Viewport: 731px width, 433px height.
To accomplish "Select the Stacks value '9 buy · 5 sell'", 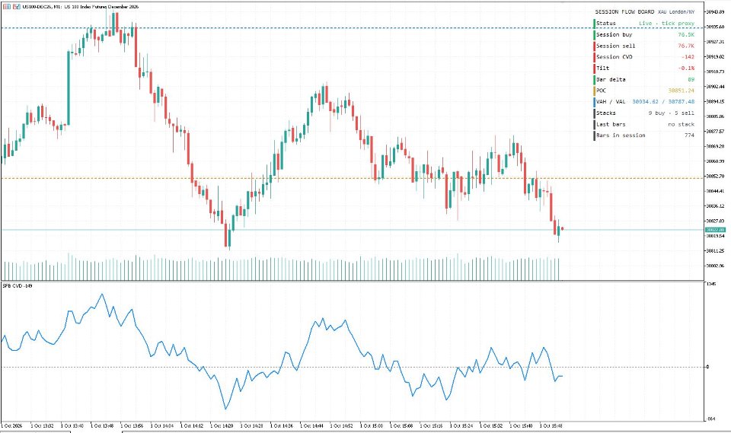I will pos(671,113).
